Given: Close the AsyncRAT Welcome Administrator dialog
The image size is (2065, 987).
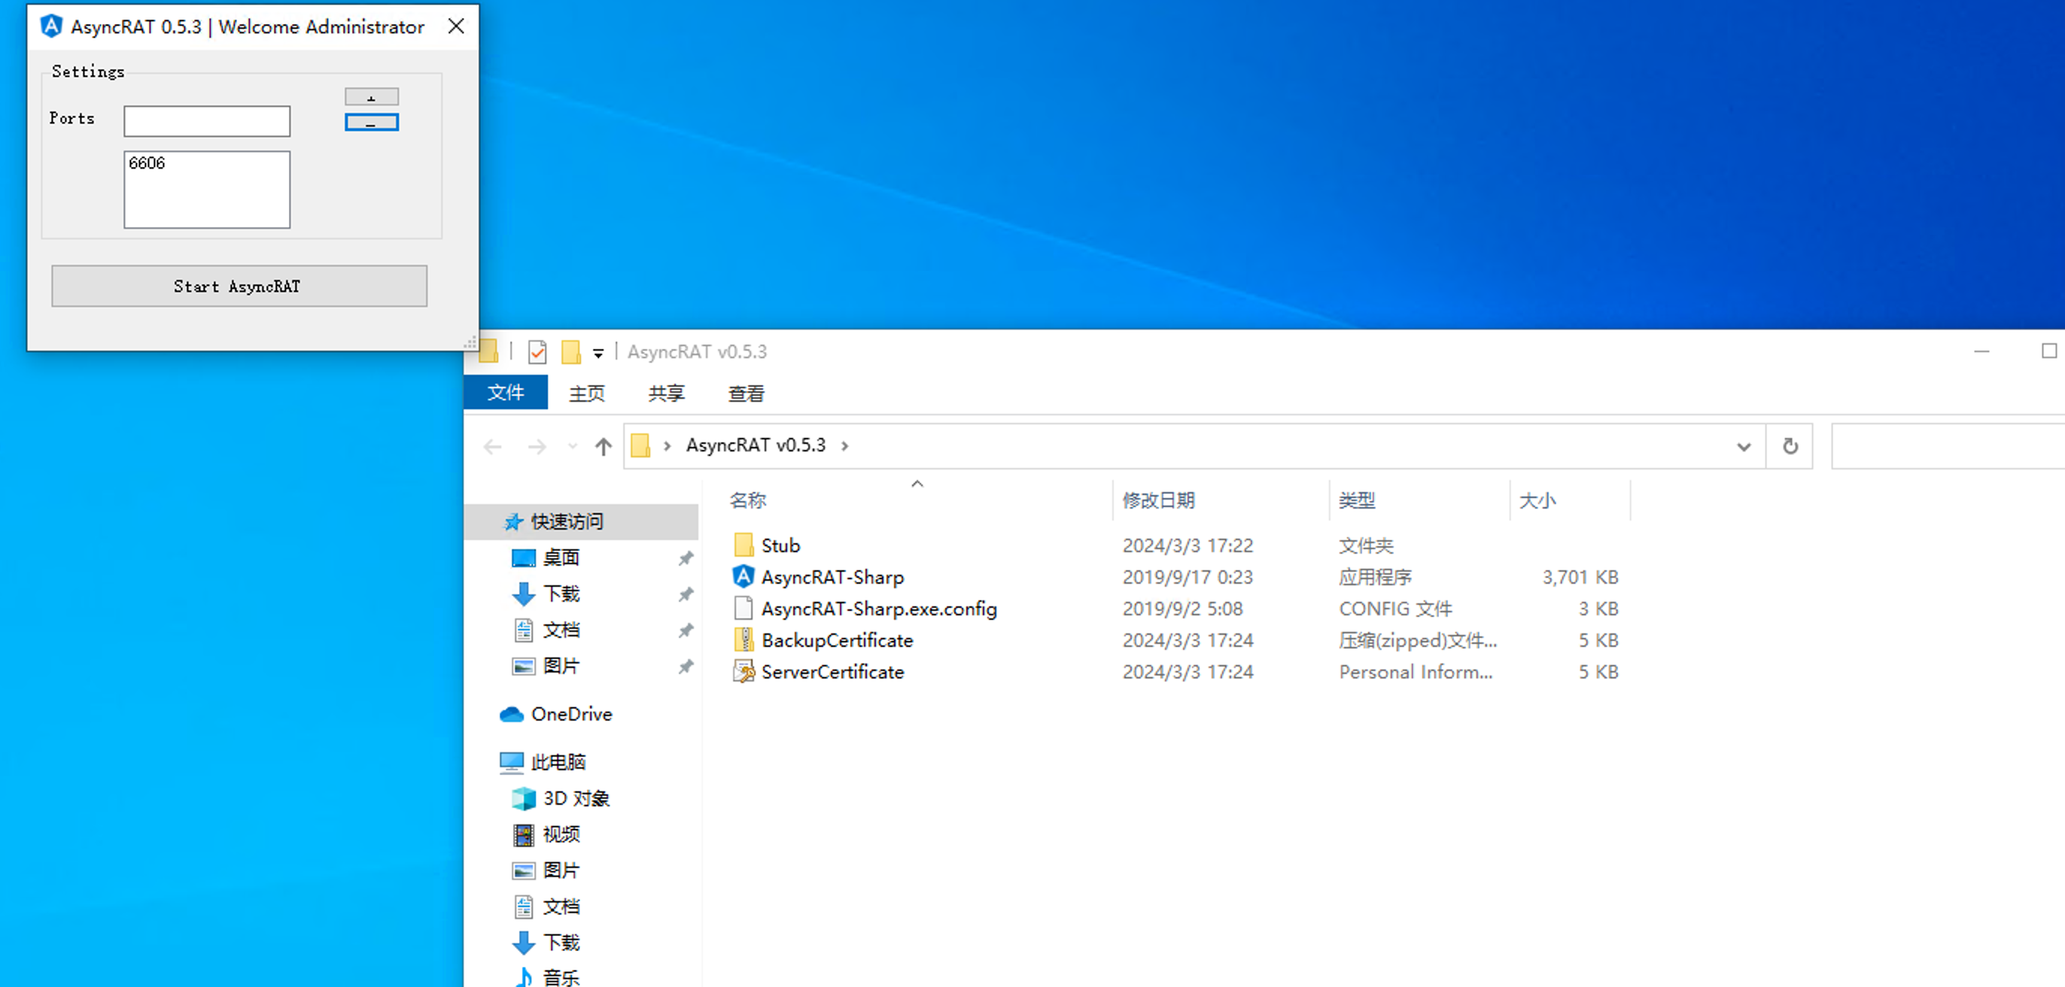Looking at the screenshot, I should click(456, 26).
